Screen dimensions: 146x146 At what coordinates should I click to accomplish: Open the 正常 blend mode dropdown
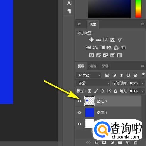pos(93,83)
